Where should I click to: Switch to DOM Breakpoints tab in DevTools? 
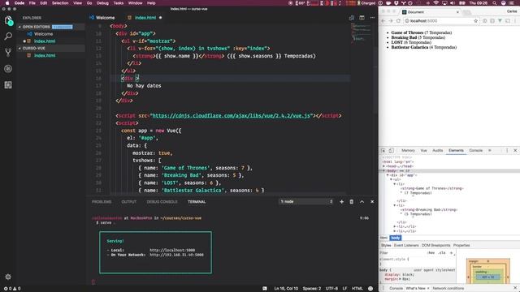[435, 245]
